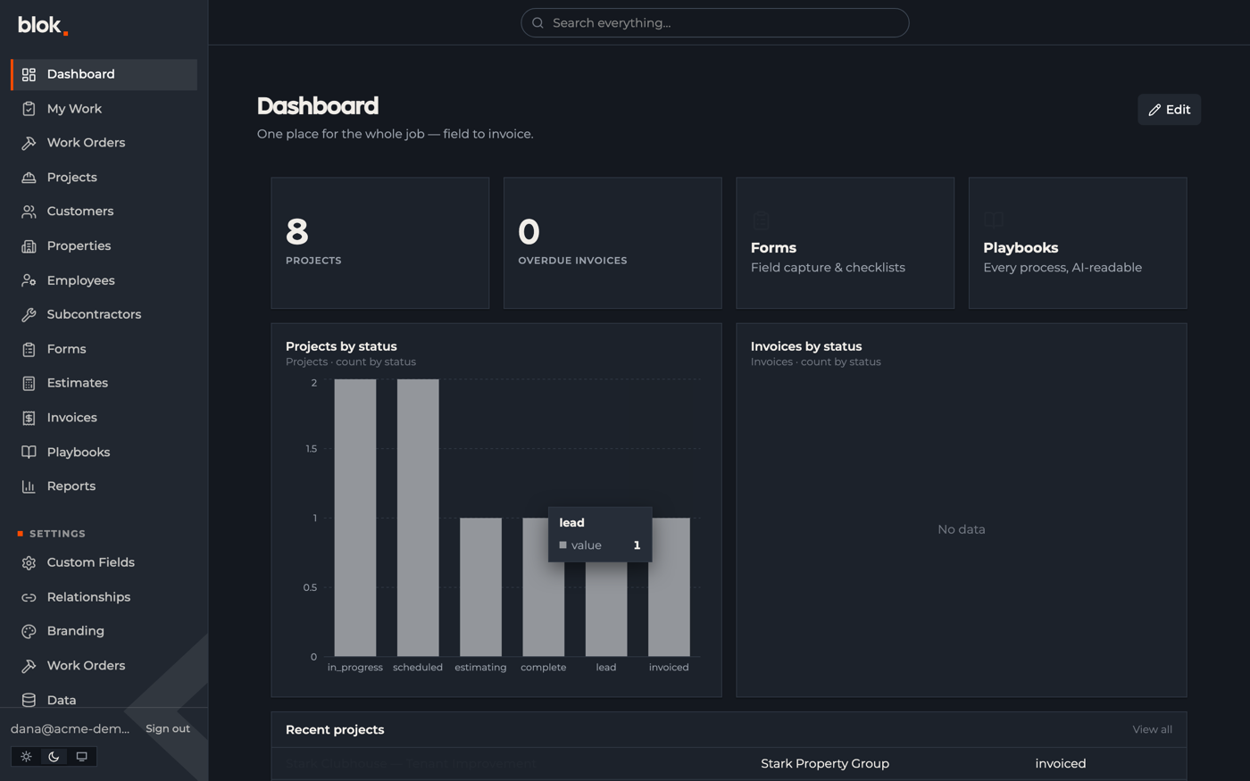
Task: Click the pencil icon on Edit button
Action: (1154, 110)
